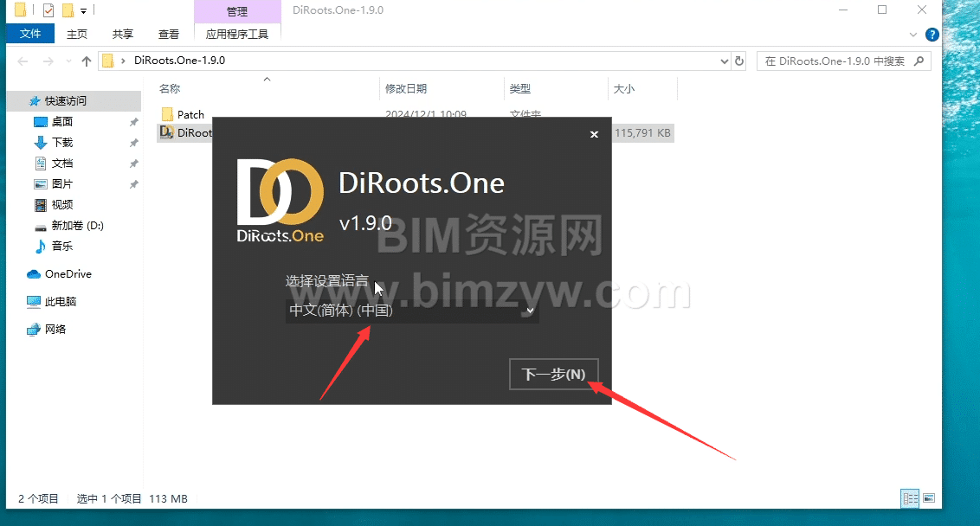Switch to the 查看 ribbon tab

pos(168,34)
